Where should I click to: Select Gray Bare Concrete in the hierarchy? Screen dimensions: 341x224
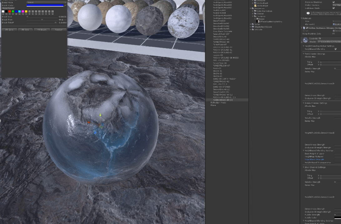point(222,31)
